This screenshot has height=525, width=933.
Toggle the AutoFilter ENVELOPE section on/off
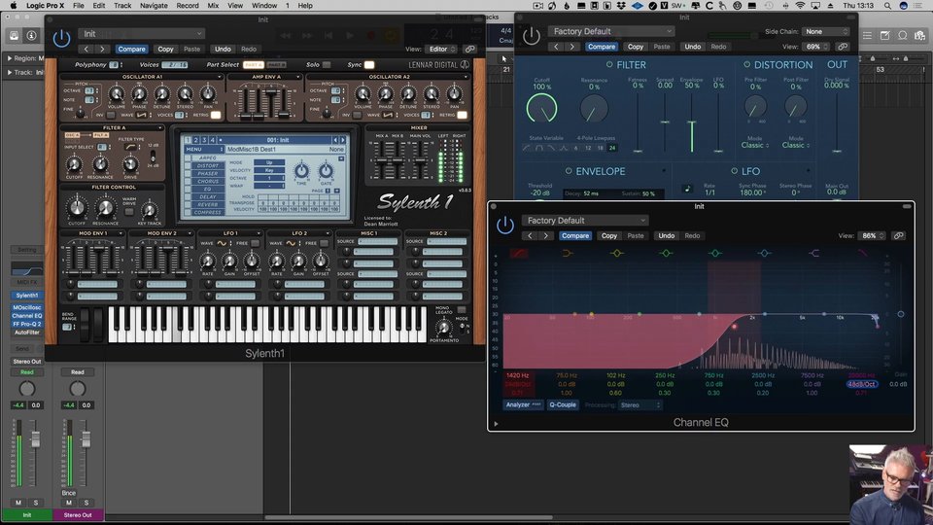point(569,171)
